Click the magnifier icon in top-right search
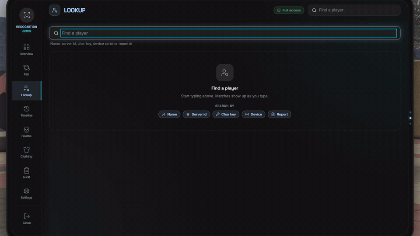The width and height of the screenshot is (420, 236). pyautogui.click(x=314, y=10)
